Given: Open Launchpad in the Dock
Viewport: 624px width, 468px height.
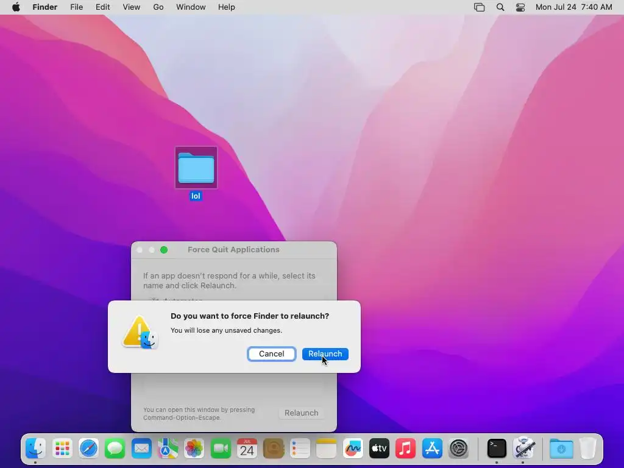Looking at the screenshot, I should coord(62,448).
